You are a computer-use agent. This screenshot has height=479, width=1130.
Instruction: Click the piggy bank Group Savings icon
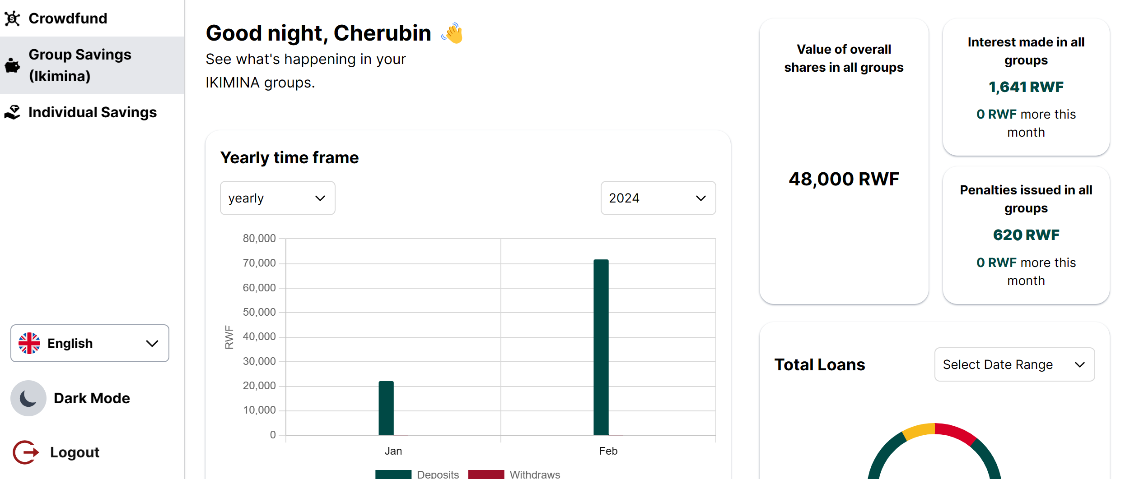[12, 64]
